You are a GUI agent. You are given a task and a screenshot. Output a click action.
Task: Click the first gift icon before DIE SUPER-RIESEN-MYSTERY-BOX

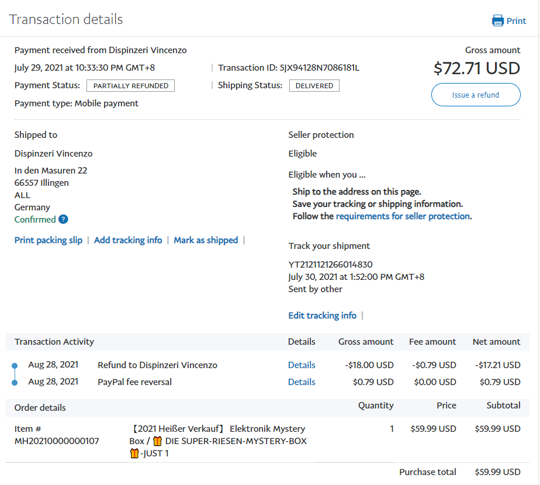click(157, 441)
